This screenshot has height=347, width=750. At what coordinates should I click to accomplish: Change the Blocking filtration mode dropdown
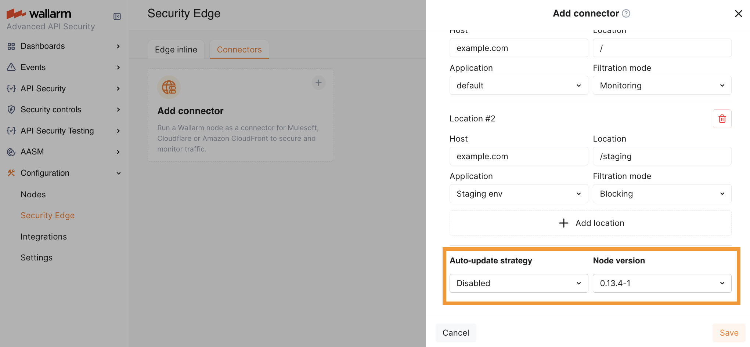click(x=661, y=194)
